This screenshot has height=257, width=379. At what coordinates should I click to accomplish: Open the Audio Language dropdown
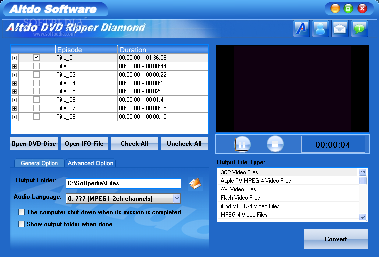click(177, 199)
